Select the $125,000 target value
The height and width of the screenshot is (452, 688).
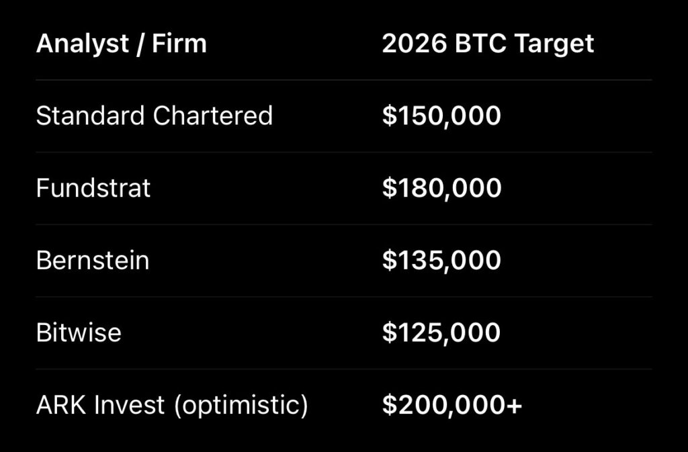[441, 333]
